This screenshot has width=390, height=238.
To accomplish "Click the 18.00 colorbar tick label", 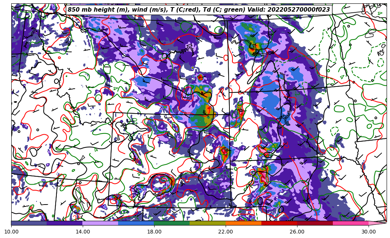I will point(154,232).
